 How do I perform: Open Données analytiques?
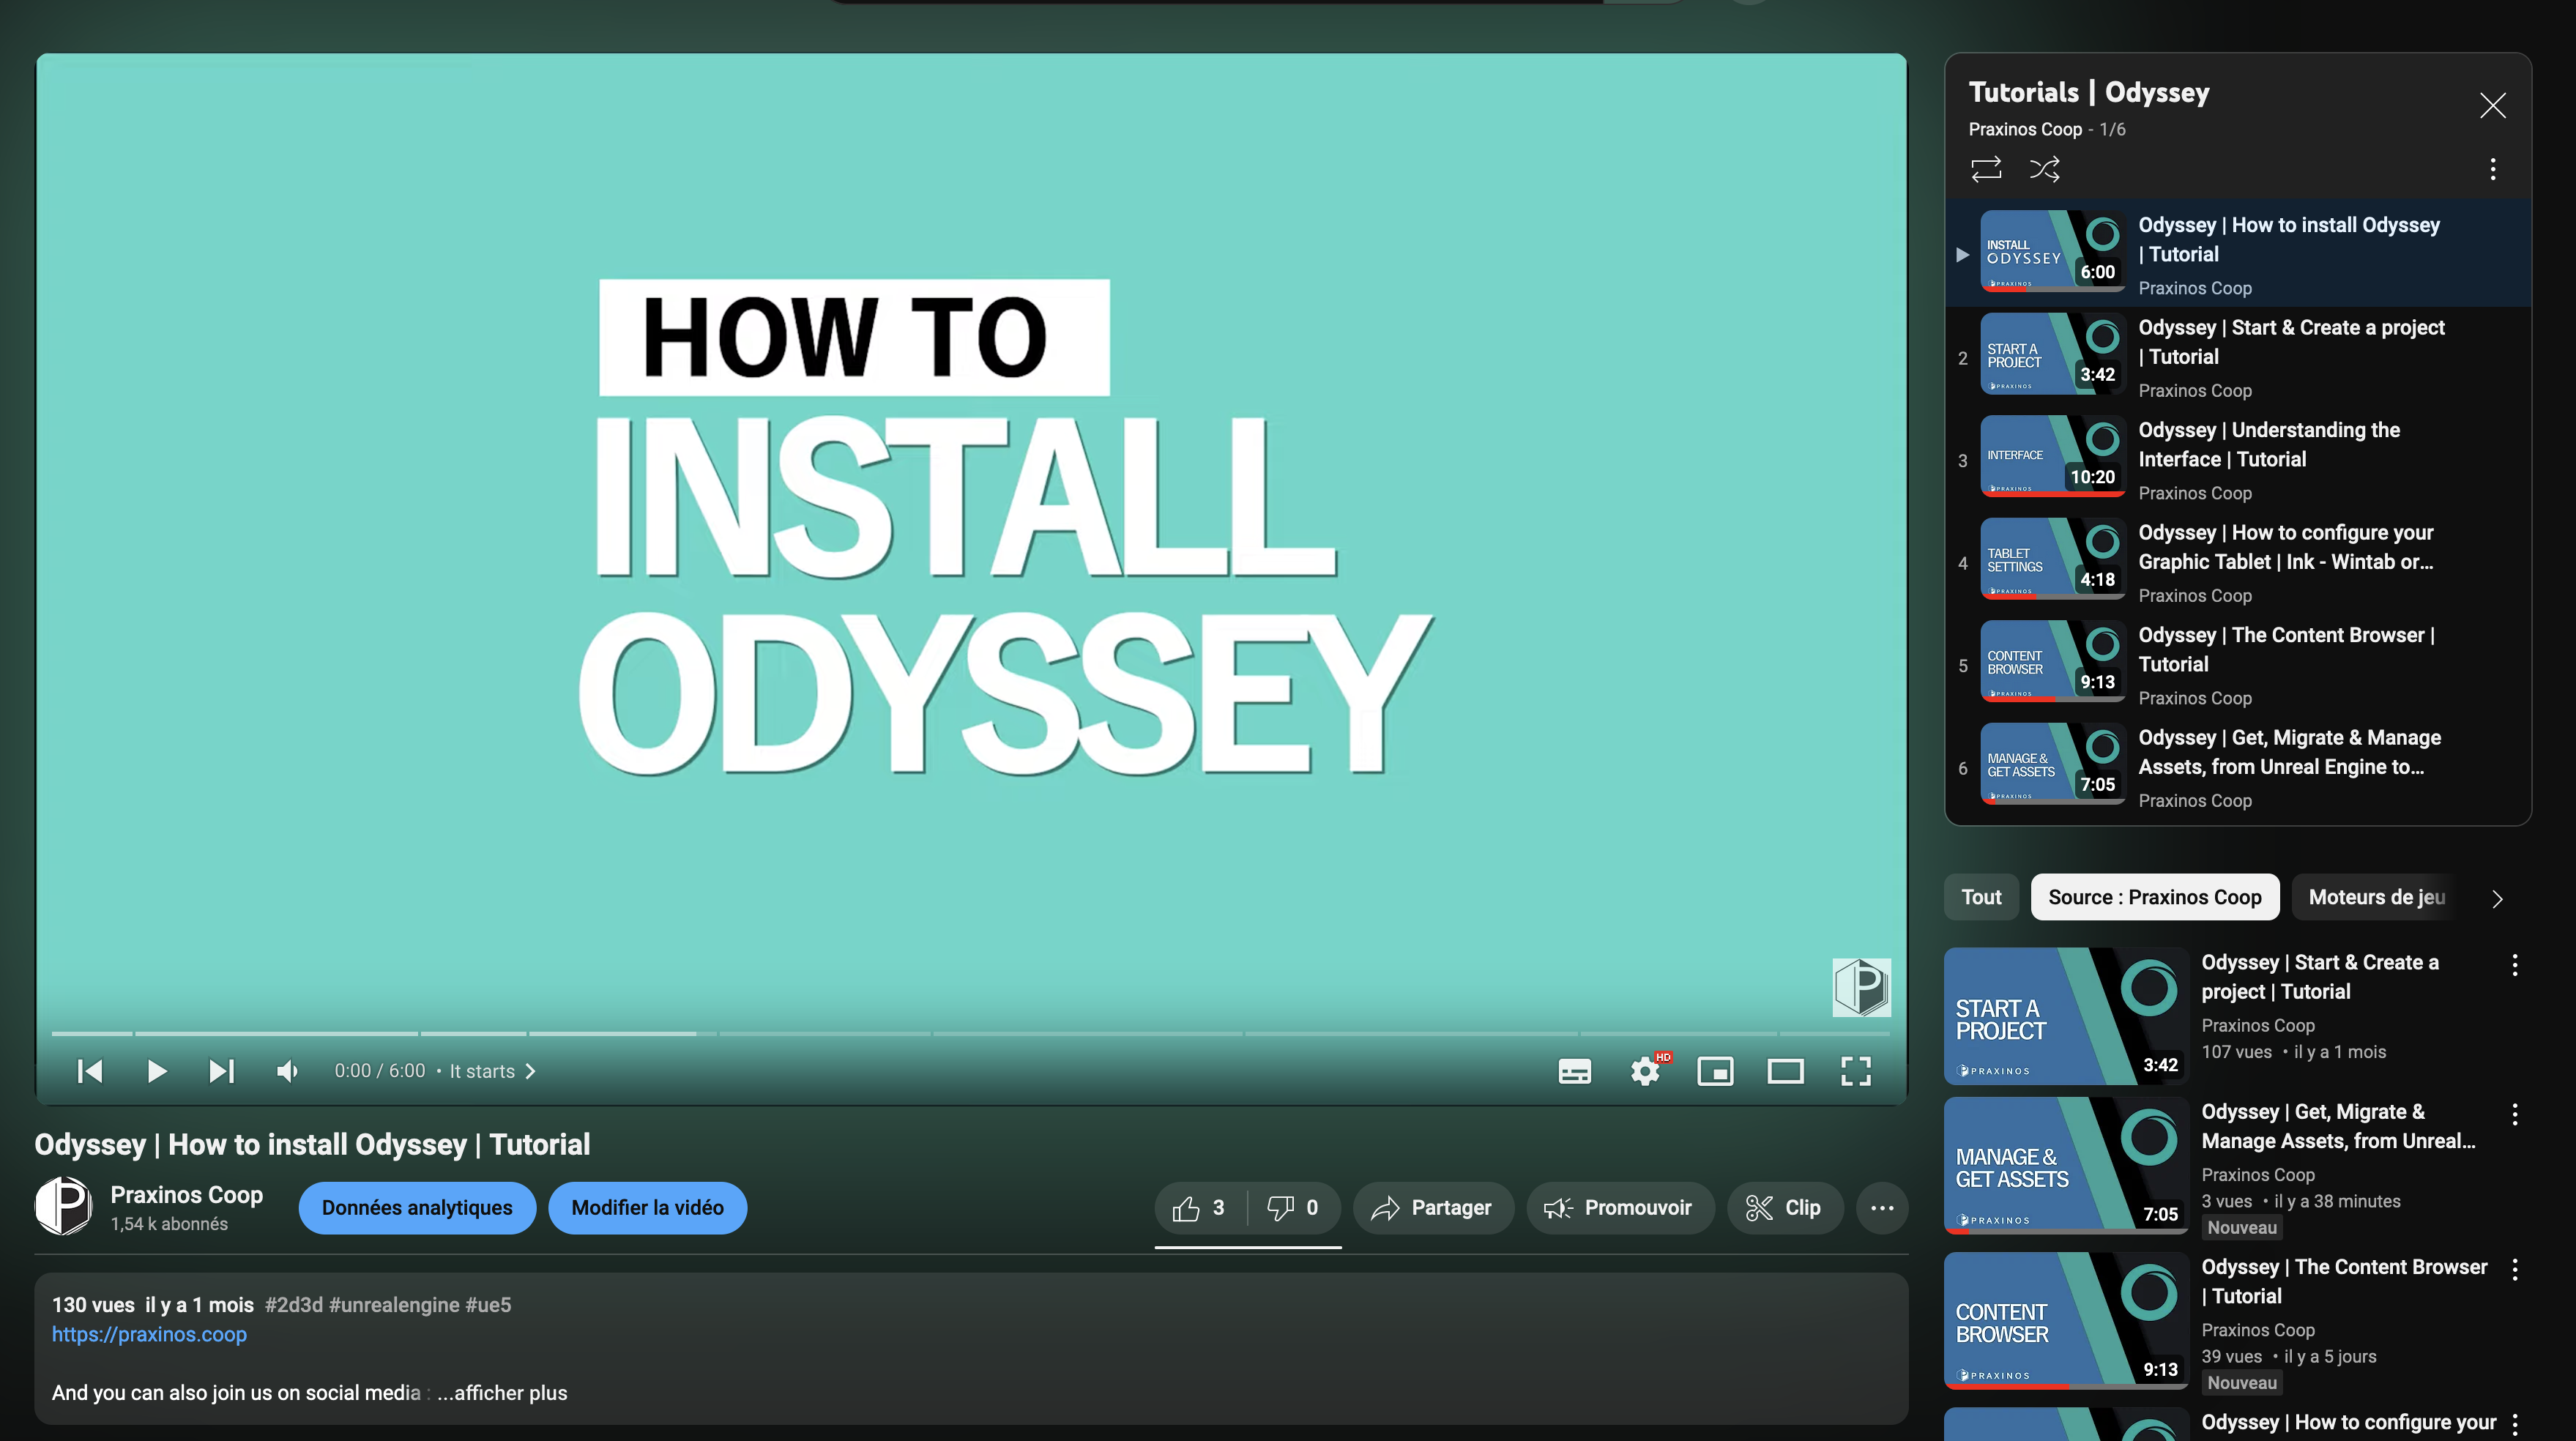(x=417, y=1208)
